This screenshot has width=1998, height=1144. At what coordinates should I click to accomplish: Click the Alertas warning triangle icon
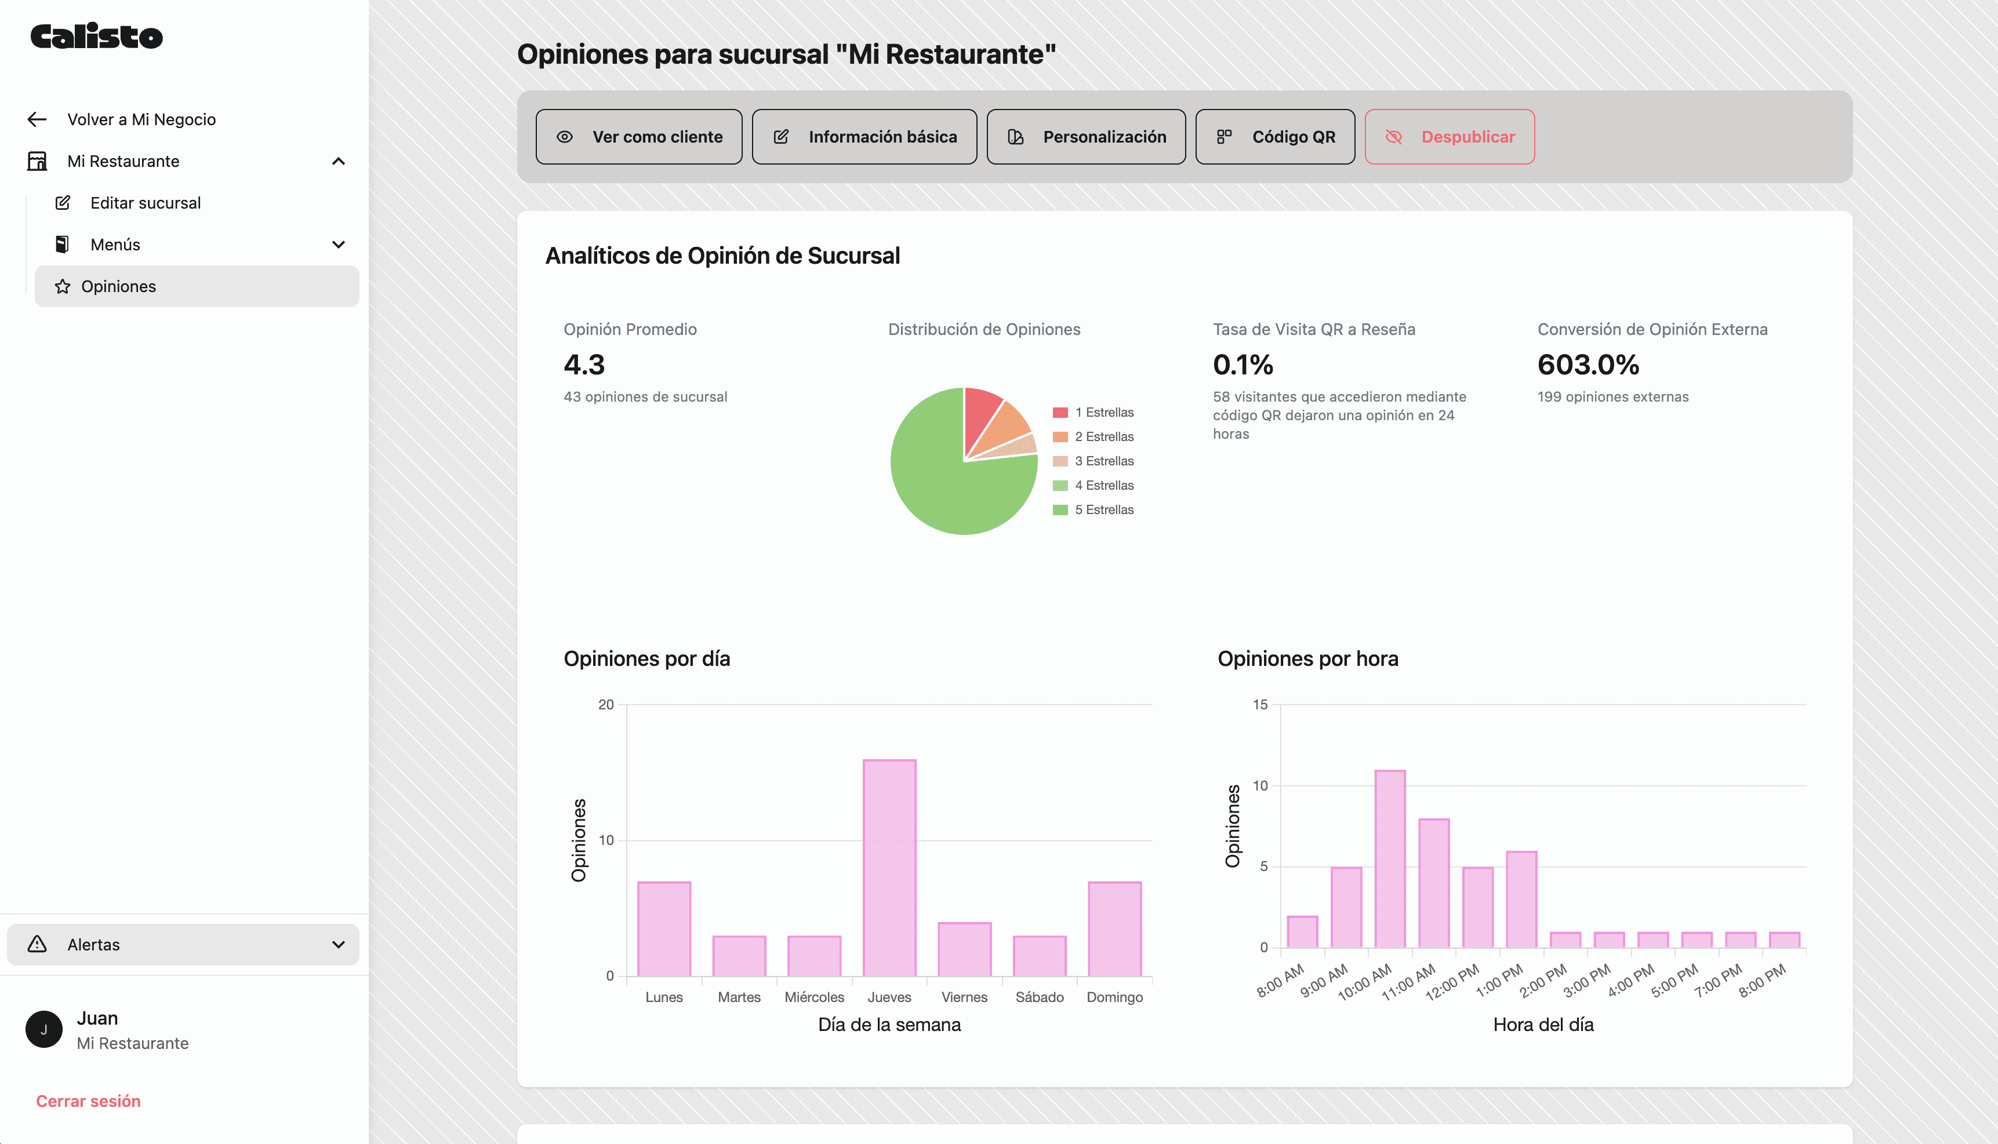(x=37, y=945)
